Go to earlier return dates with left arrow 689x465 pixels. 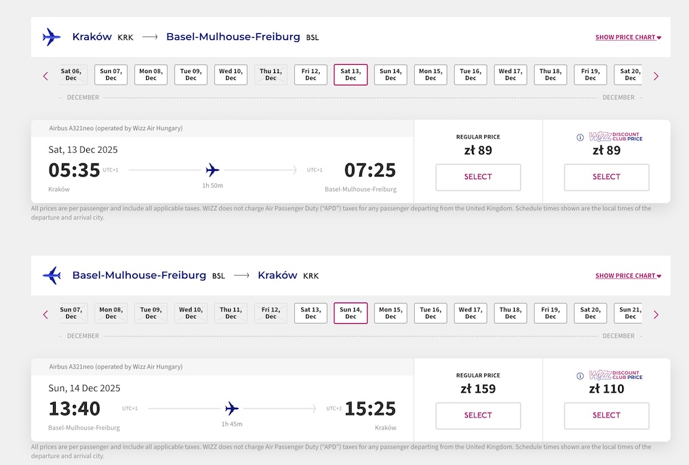[x=45, y=315]
